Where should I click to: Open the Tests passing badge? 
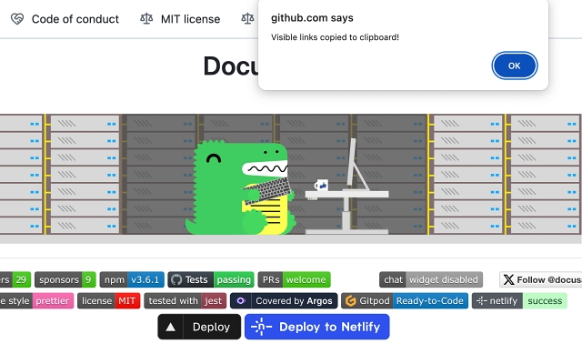pyautogui.click(x=211, y=279)
